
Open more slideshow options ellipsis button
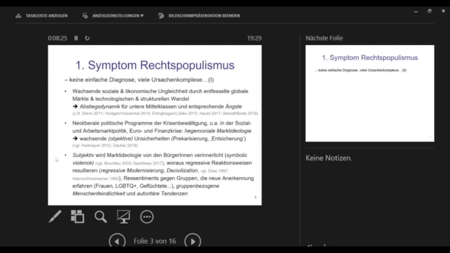tap(147, 217)
